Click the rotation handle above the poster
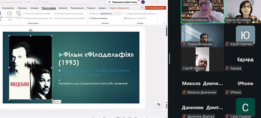The width and height of the screenshot is (261, 118). click(x=30, y=31)
